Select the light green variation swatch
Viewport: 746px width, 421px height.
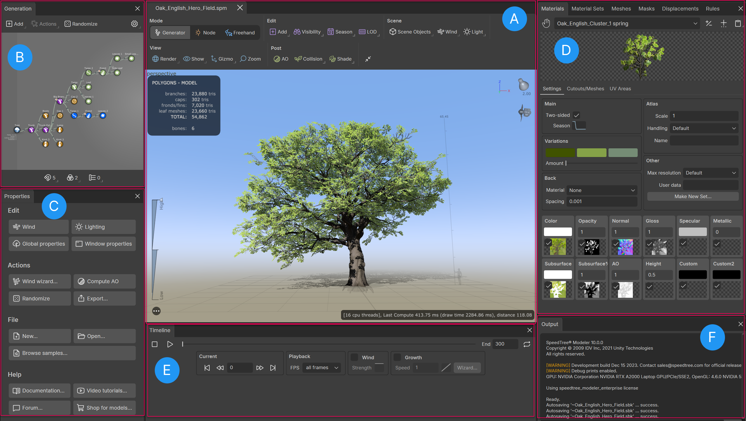591,152
